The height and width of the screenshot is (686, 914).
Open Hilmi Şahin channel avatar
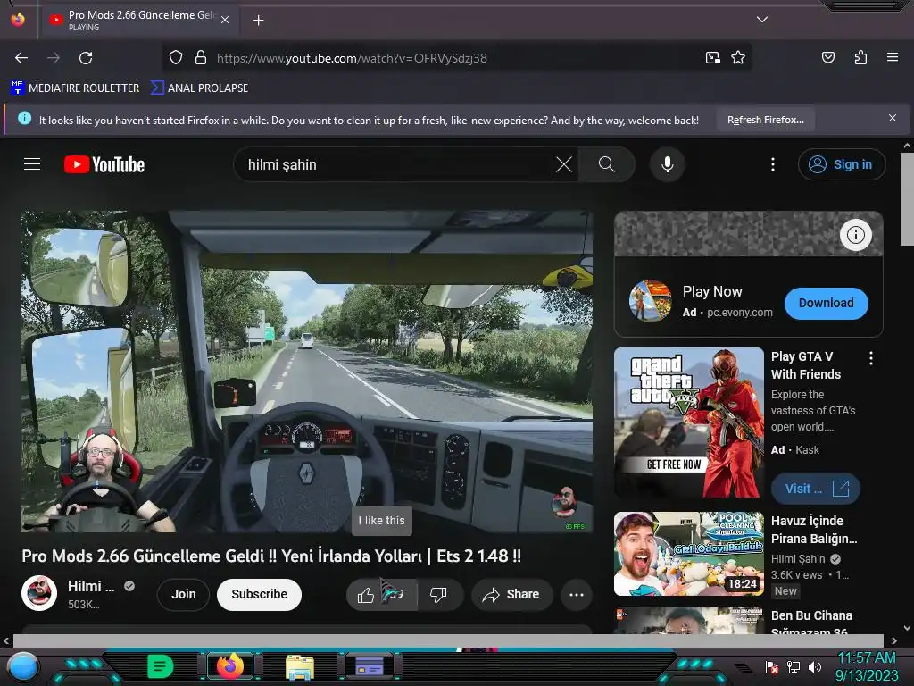pos(39,593)
